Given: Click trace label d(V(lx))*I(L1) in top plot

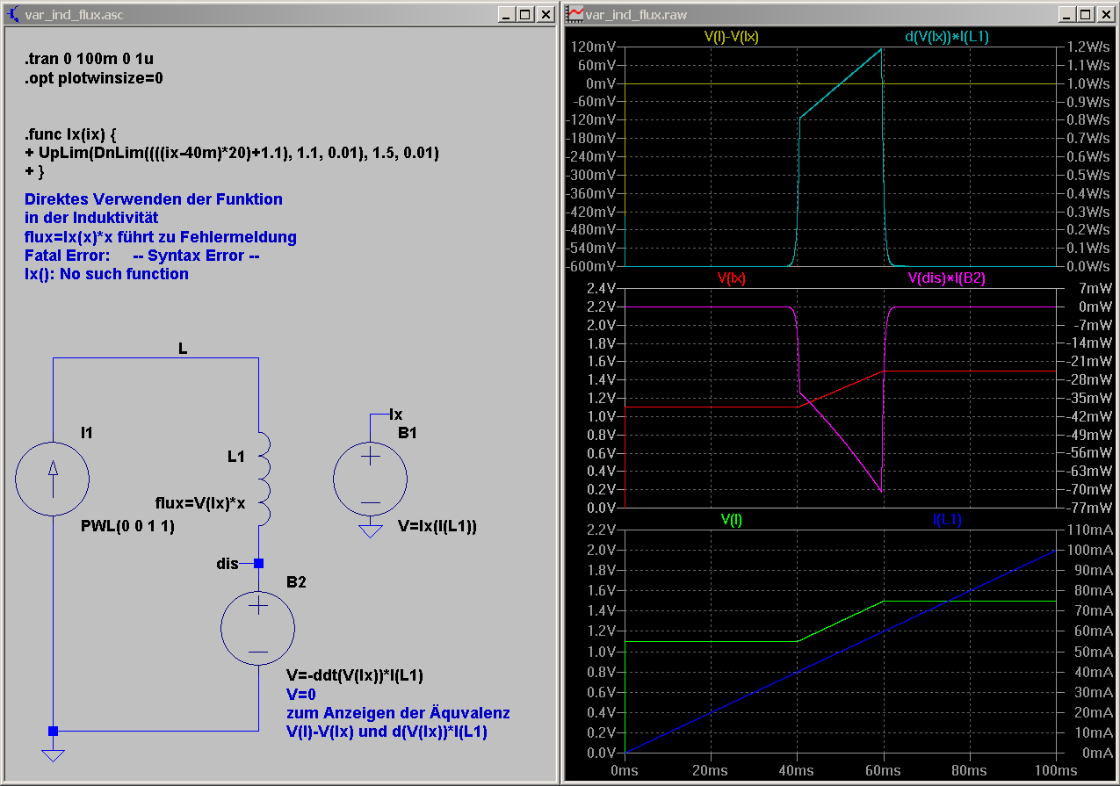Looking at the screenshot, I should click(x=947, y=37).
